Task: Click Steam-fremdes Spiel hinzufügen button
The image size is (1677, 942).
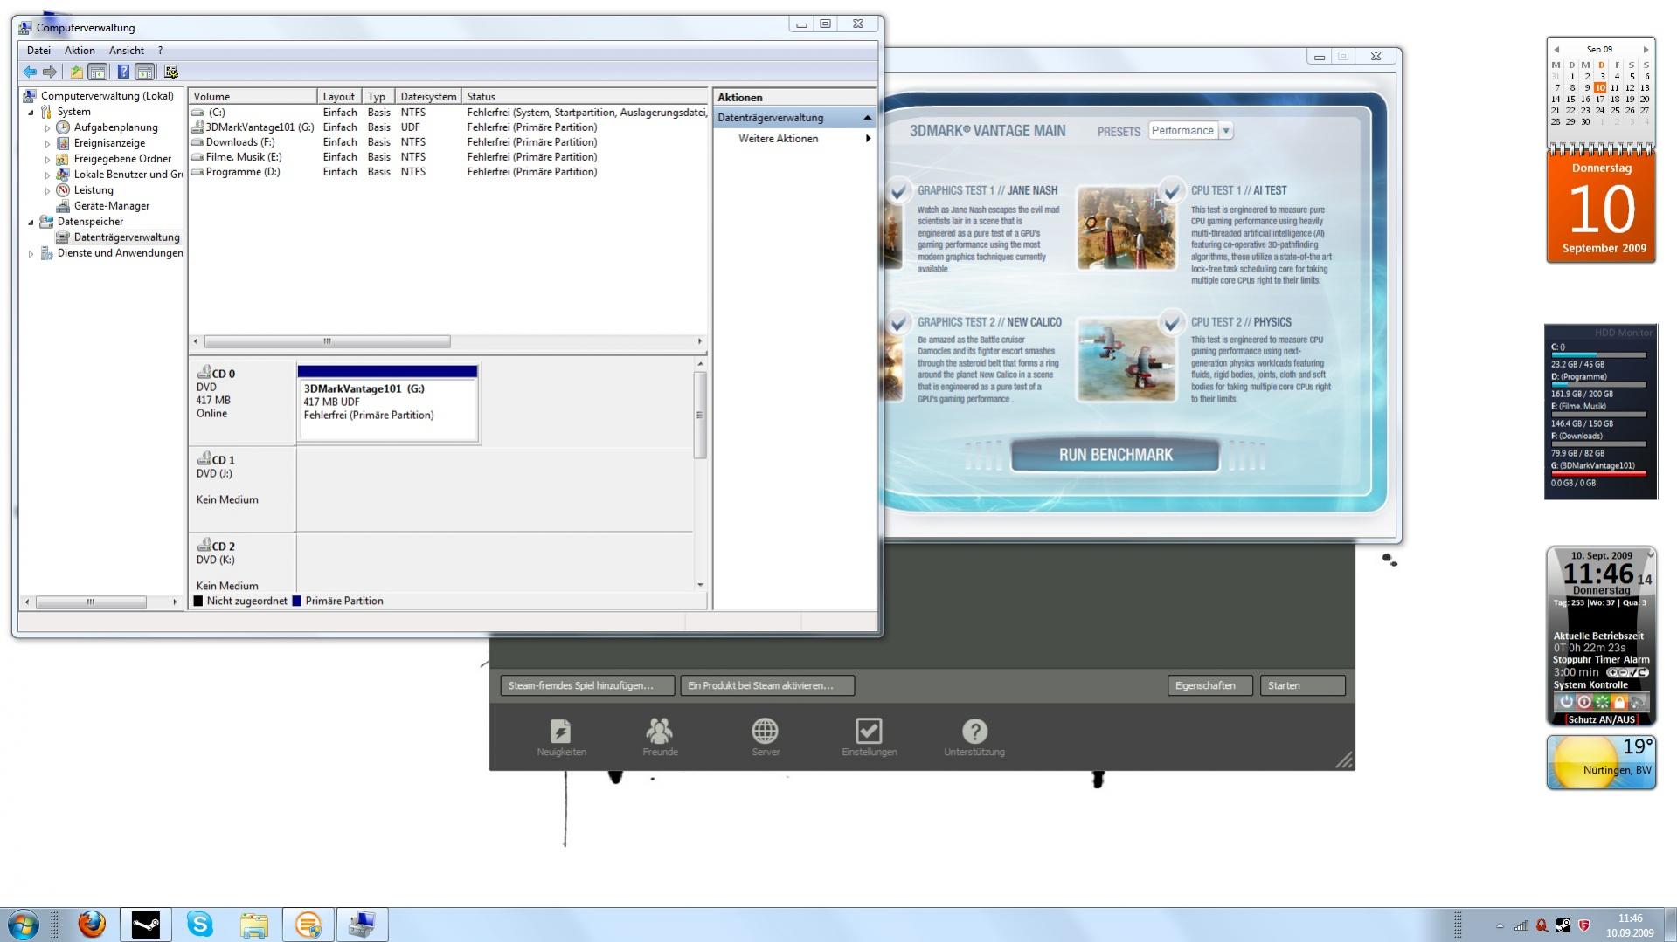Action: (x=587, y=685)
